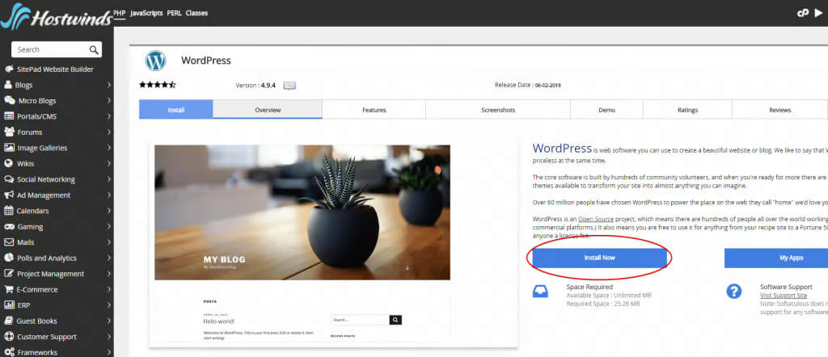Select Classes in the top menu
828x357 pixels.
click(196, 13)
